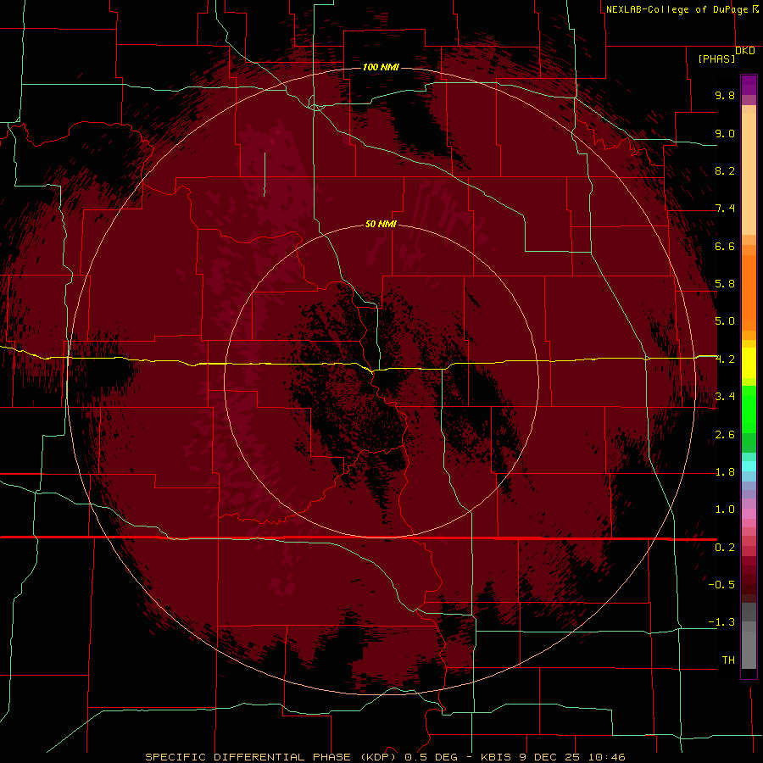Click the 3.4 legend value
The height and width of the screenshot is (763, 763).
tap(725, 397)
